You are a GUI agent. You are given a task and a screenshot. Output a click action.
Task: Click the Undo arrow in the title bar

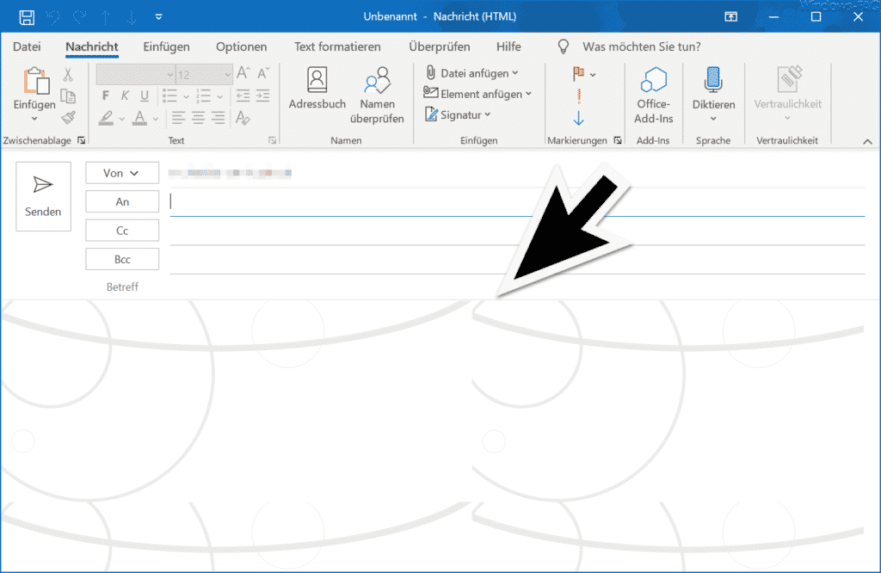[53, 17]
